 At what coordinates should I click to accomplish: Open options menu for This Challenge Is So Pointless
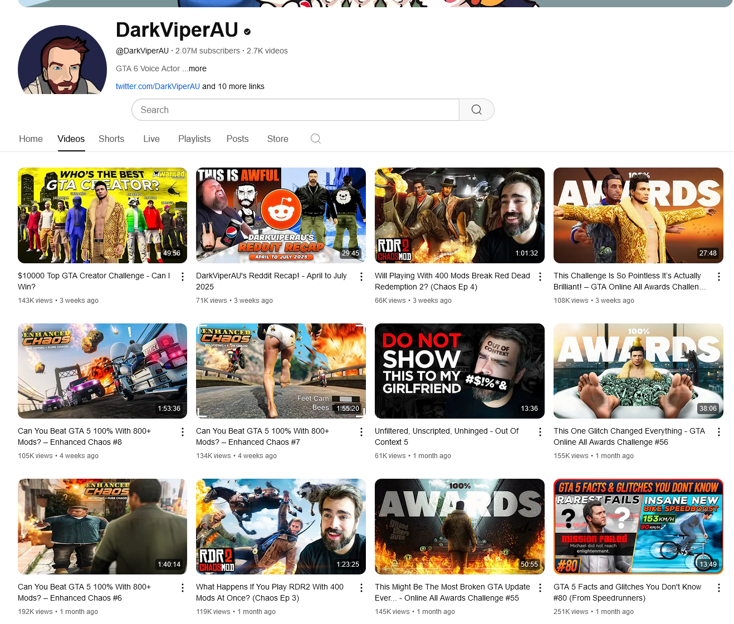point(719,277)
